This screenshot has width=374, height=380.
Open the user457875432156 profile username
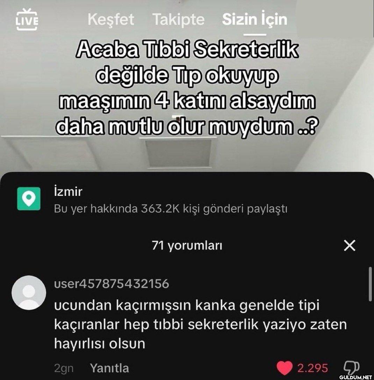112,284
